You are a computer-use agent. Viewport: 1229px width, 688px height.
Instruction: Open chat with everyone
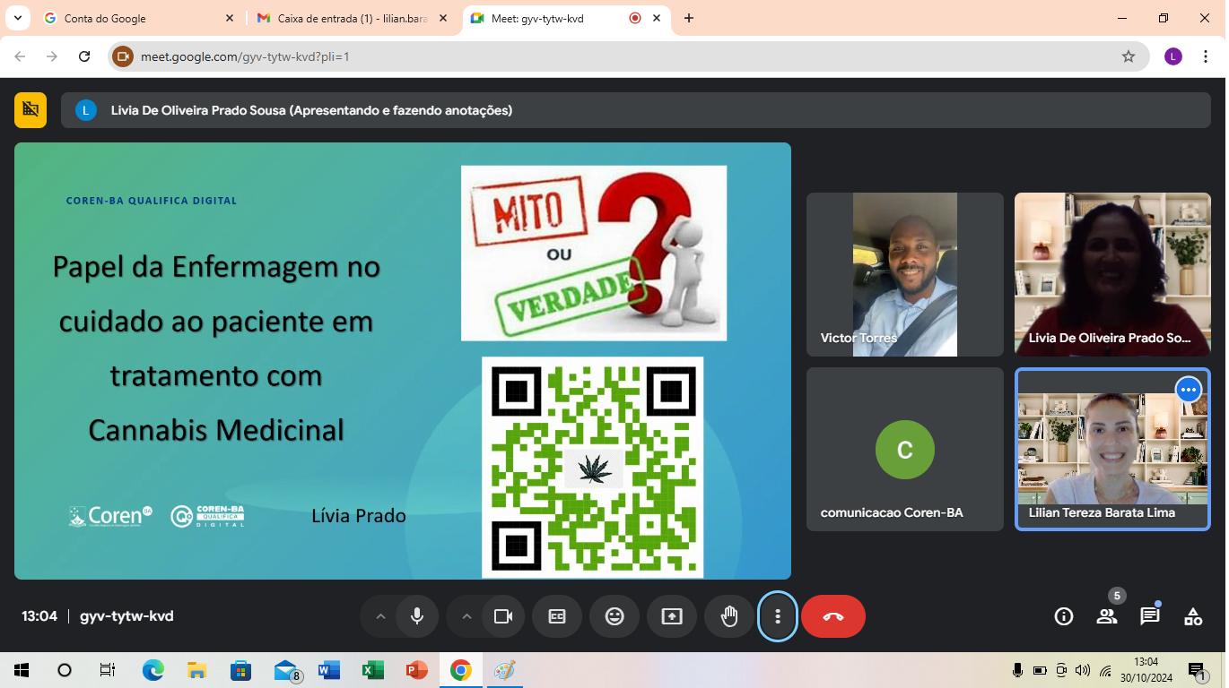[1150, 616]
